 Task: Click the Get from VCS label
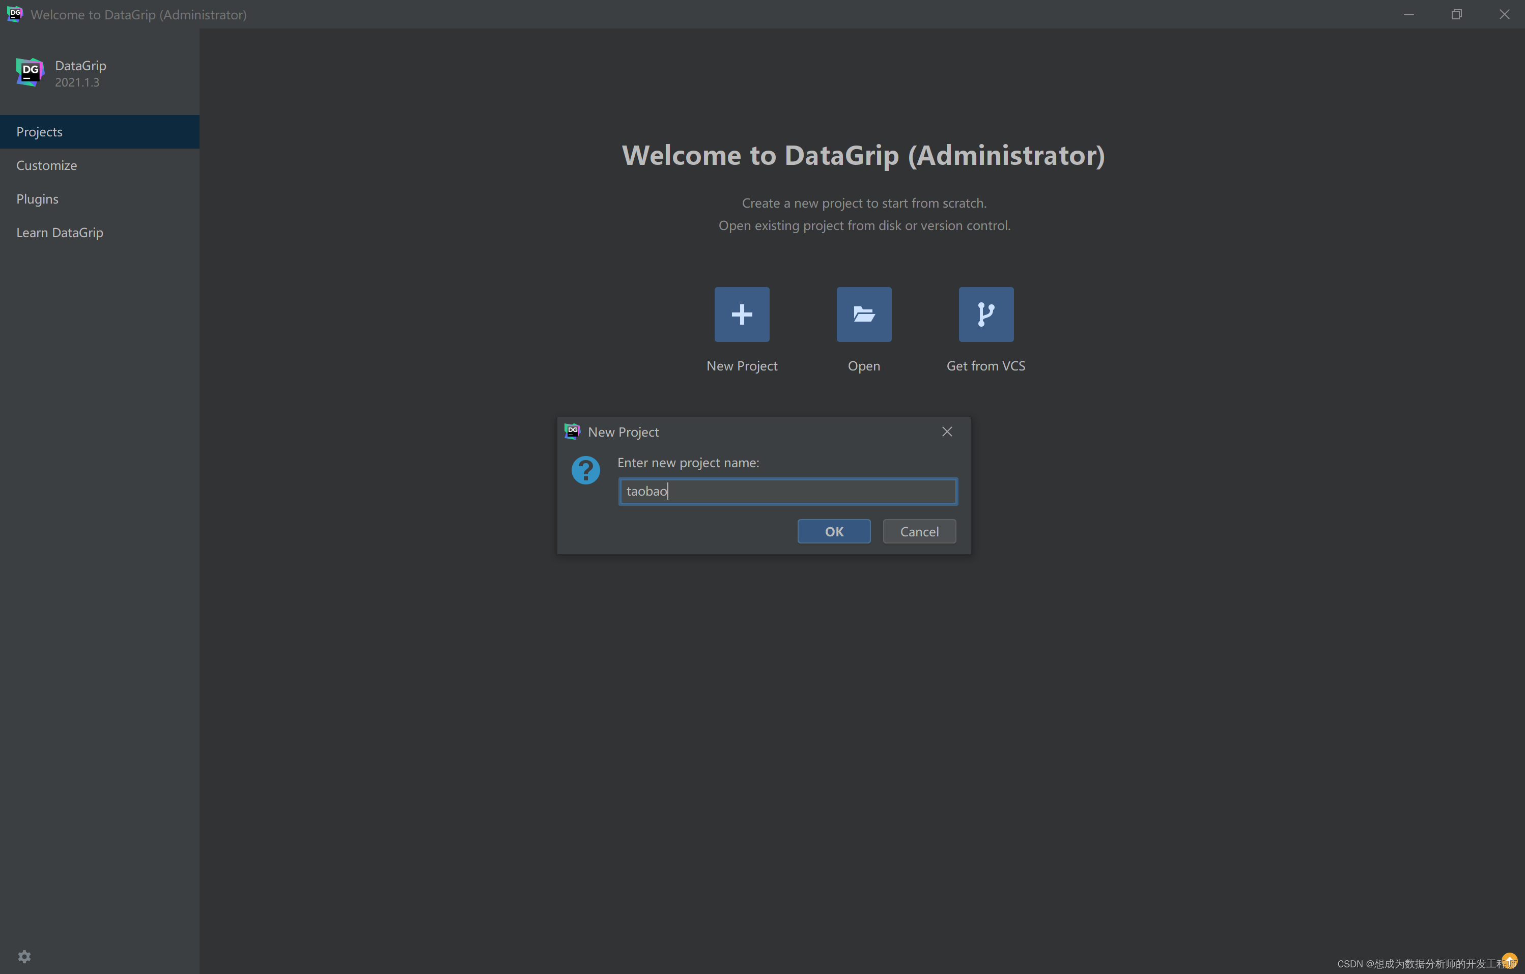(985, 366)
